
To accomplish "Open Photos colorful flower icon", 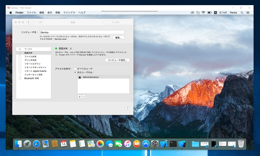I will 100,144.
